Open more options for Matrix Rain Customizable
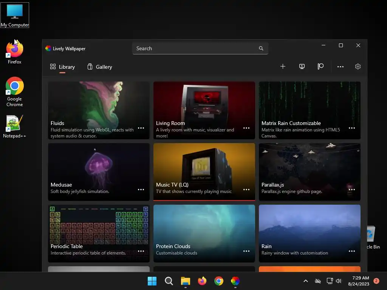Viewport: 387px width, 290px height. [x=352, y=128]
